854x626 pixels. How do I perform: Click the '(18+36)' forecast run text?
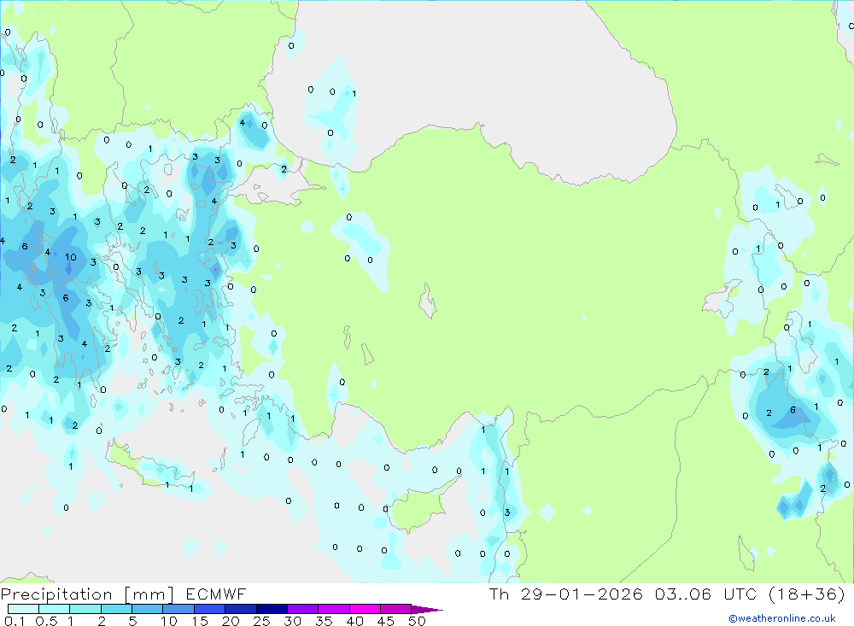pos(807,594)
